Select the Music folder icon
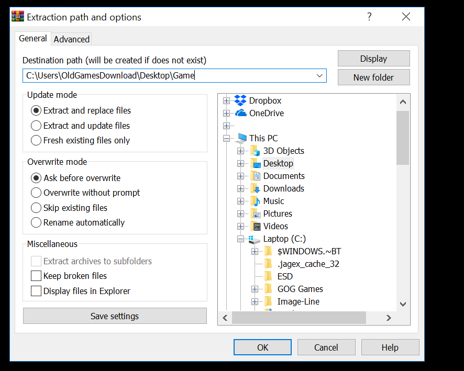This screenshot has height=371, width=464. [x=255, y=201]
